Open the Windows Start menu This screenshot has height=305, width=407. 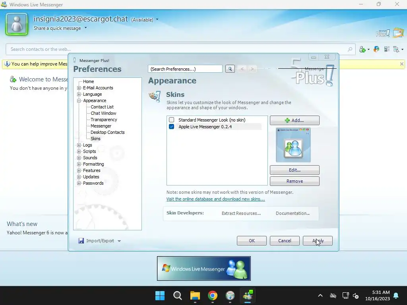point(160,295)
